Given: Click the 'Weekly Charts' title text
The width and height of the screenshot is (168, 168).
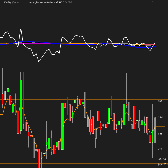Looking at the screenshot, I should point(11,3).
